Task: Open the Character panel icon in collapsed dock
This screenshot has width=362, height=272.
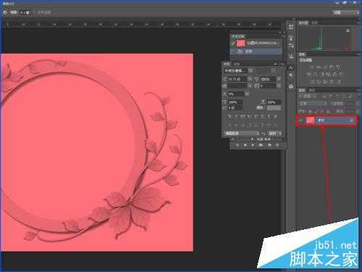Action: (x=292, y=67)
